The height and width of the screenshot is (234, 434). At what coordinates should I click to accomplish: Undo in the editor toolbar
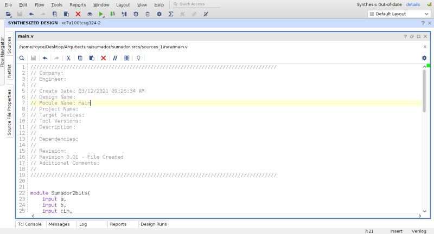(45, 58)
